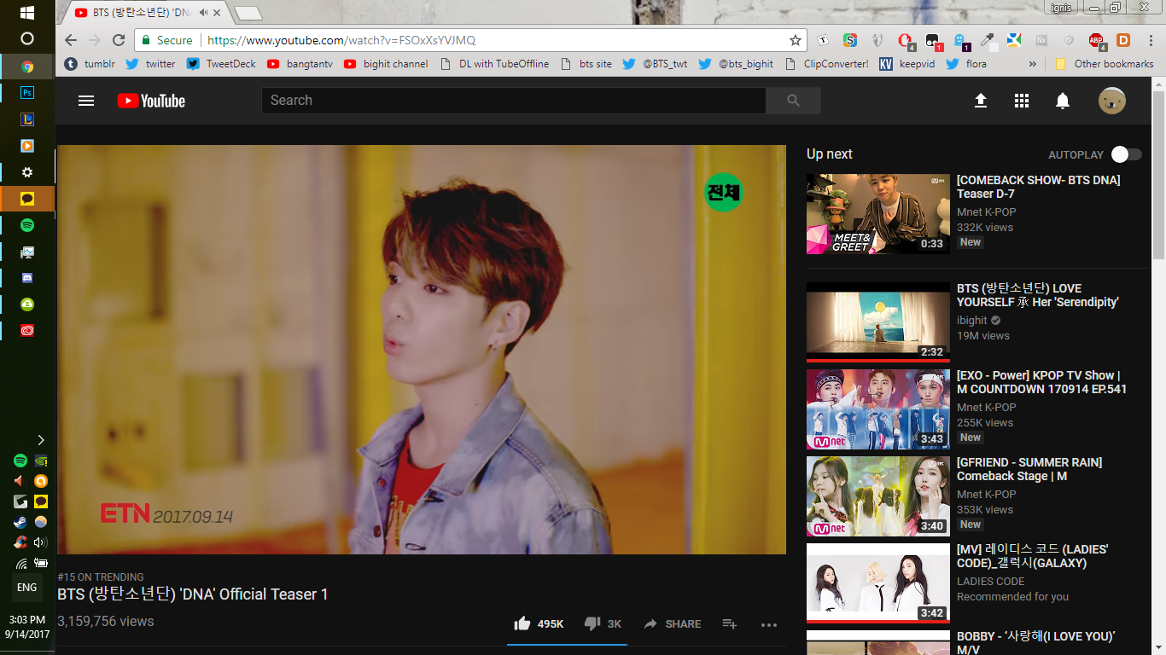Open Photoshop from the taskbar

(x=26, y=92)
